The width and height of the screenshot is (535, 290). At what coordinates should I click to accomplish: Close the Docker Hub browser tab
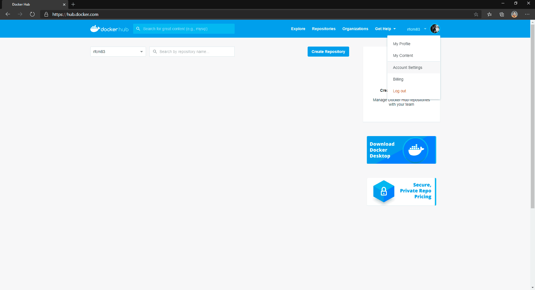click(x=64, y=4)
